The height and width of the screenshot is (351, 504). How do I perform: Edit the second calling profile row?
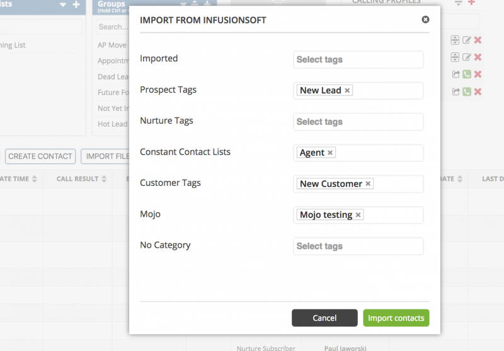466,57
